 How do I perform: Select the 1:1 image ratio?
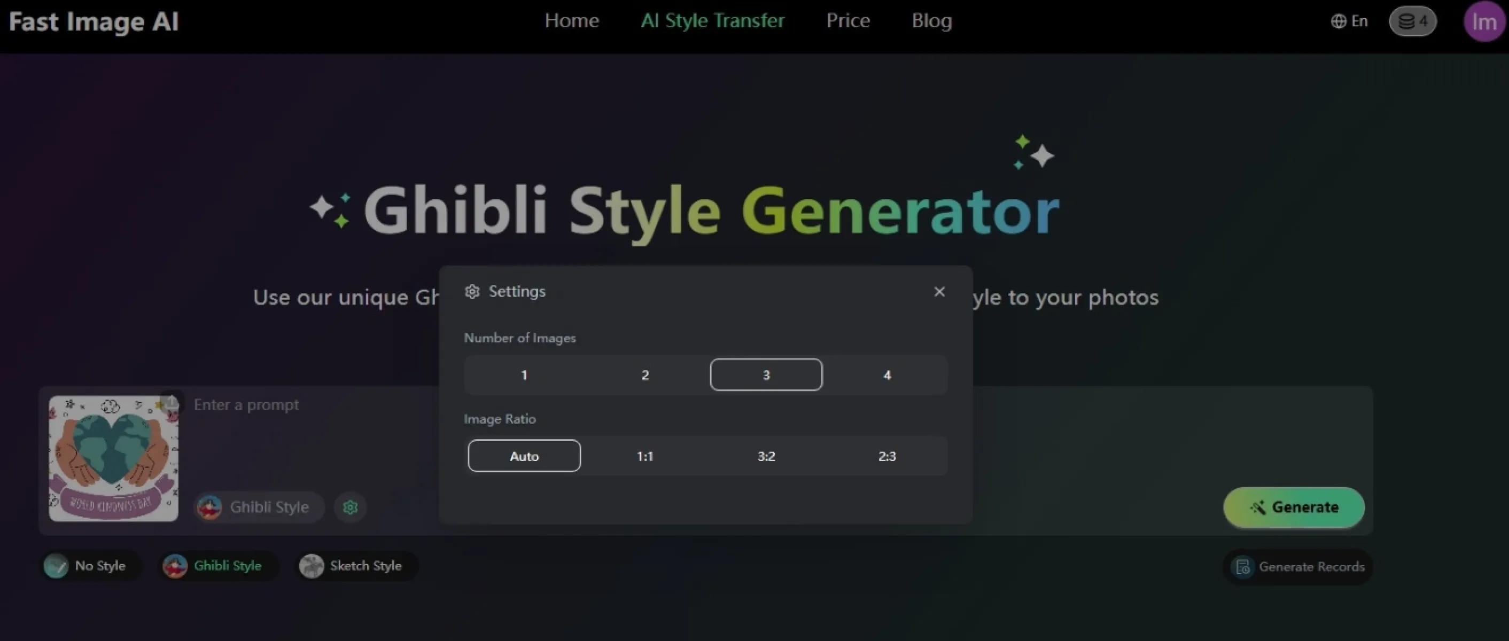644,456
